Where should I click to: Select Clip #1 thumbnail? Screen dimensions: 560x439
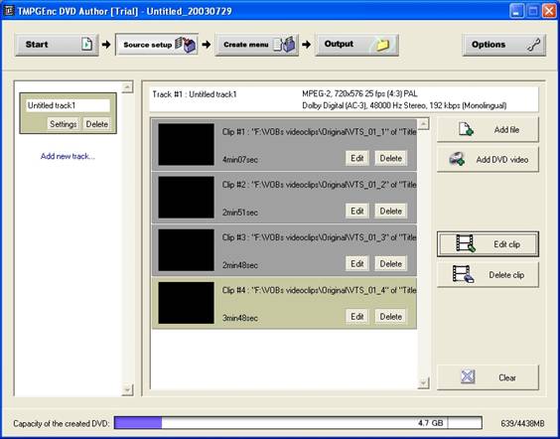(186, 144)
